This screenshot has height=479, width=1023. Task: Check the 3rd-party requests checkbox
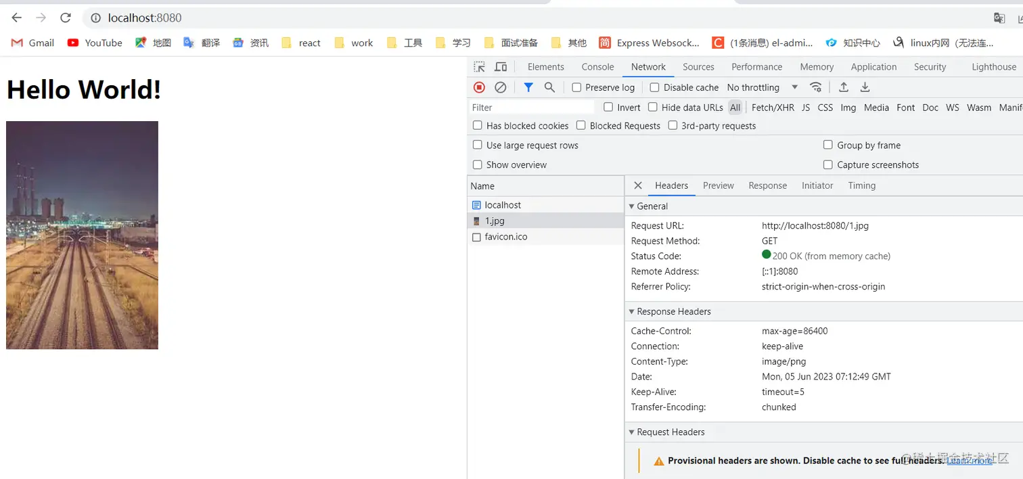pos(673,125)
